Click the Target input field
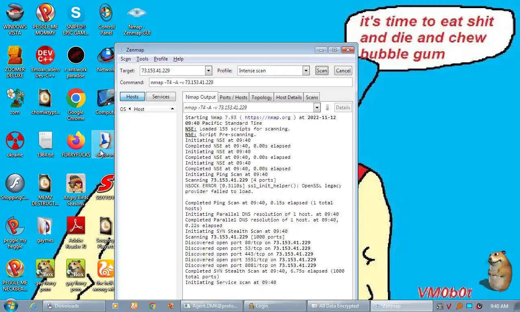This screenshot has width=520, height=312. (x=172, y=71)
